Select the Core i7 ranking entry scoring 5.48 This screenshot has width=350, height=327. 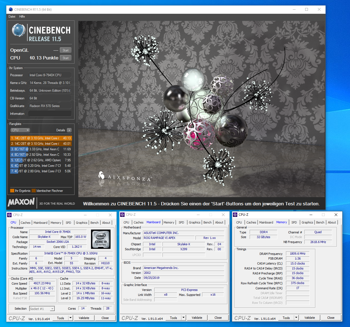[x=41, y=166]
